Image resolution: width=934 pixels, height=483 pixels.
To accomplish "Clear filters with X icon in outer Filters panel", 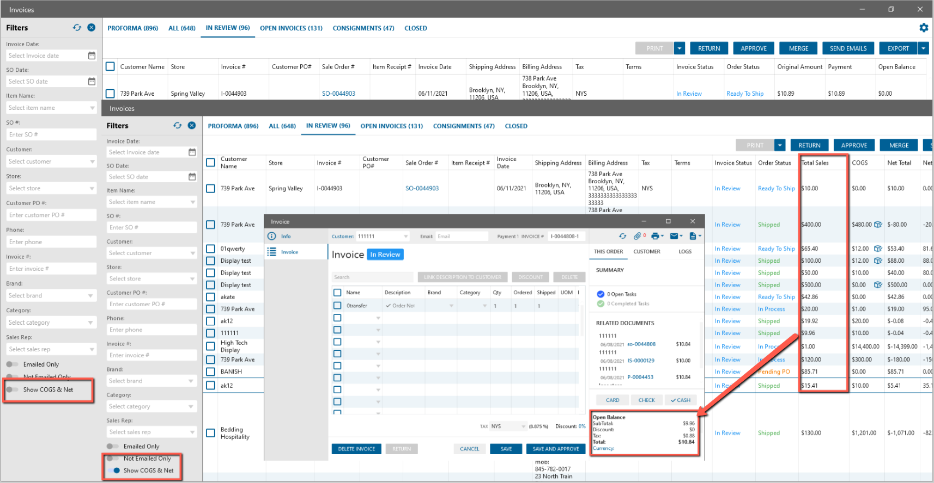I will [92, 28].
